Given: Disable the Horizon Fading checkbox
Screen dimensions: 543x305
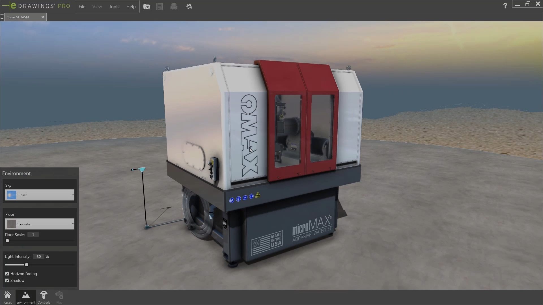Looking at the screenshot, I should [7, 274].
